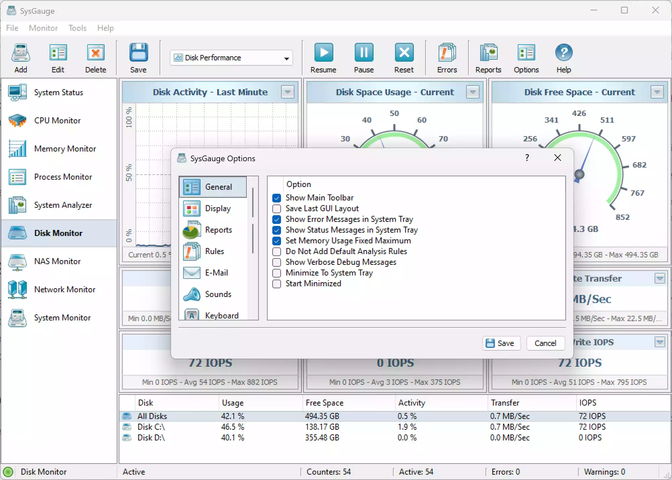This screenshot has width=672, height=480.
Task: Open the Monitor menu
Action: [43, 28]
